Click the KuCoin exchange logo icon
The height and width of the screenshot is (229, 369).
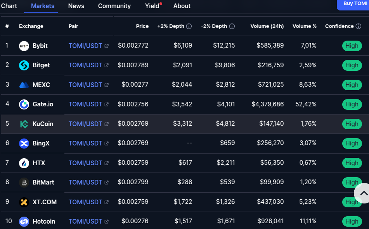click(x=24, y=124)
